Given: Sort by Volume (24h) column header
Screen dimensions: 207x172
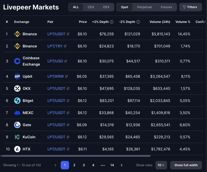Looking at the screenshot, I should click(160, 22).
